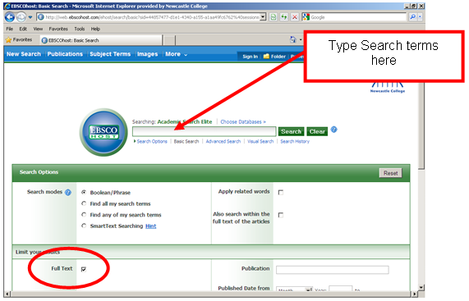The width and height of the screenshot is (469, 301).
Task: Click the SmartText Hint link
Action: [151, 226]
